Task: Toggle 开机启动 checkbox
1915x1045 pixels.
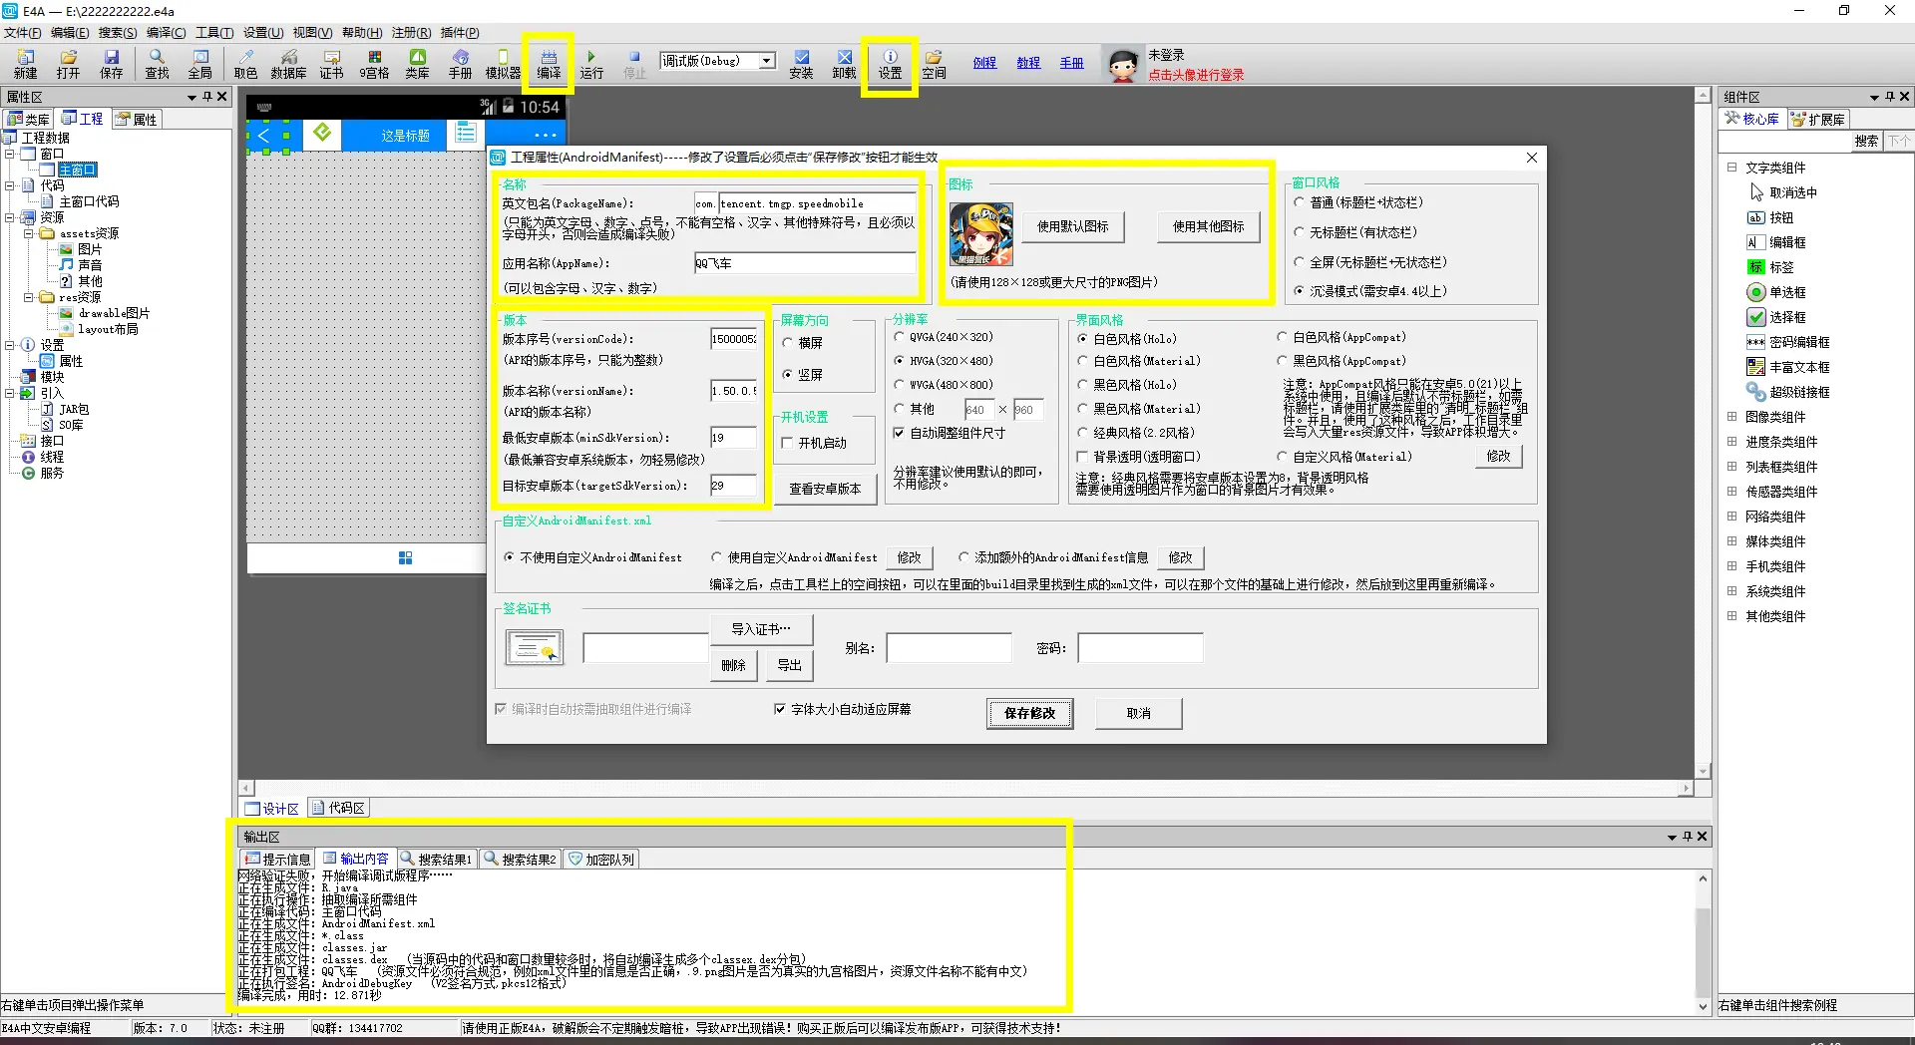Action: click(x=814, y=443)
